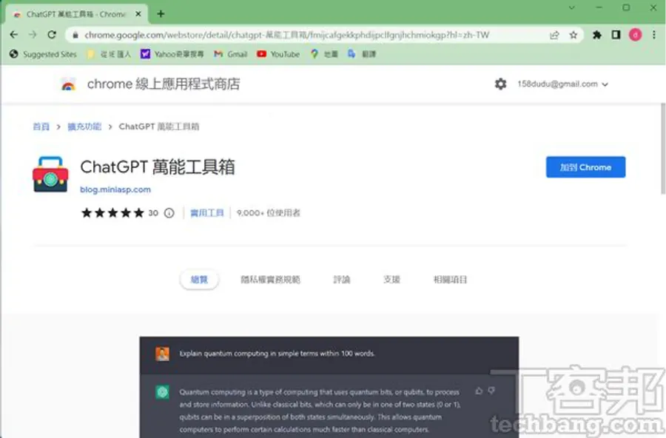The width and height of the screenshot is (666, 438).
Task: Go back with the browser back arrow
Action: click(13, 35)
